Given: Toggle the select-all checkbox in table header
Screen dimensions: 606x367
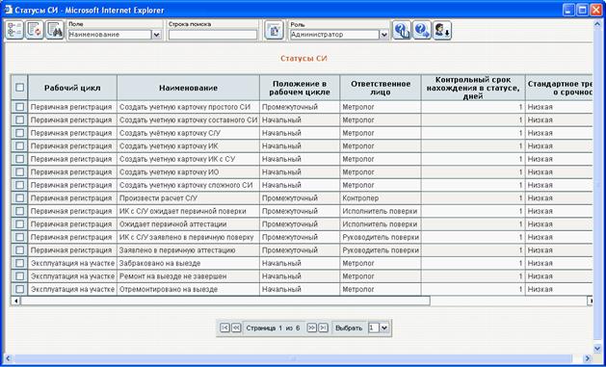Looking at the screenshot, I should pos(19,88).
